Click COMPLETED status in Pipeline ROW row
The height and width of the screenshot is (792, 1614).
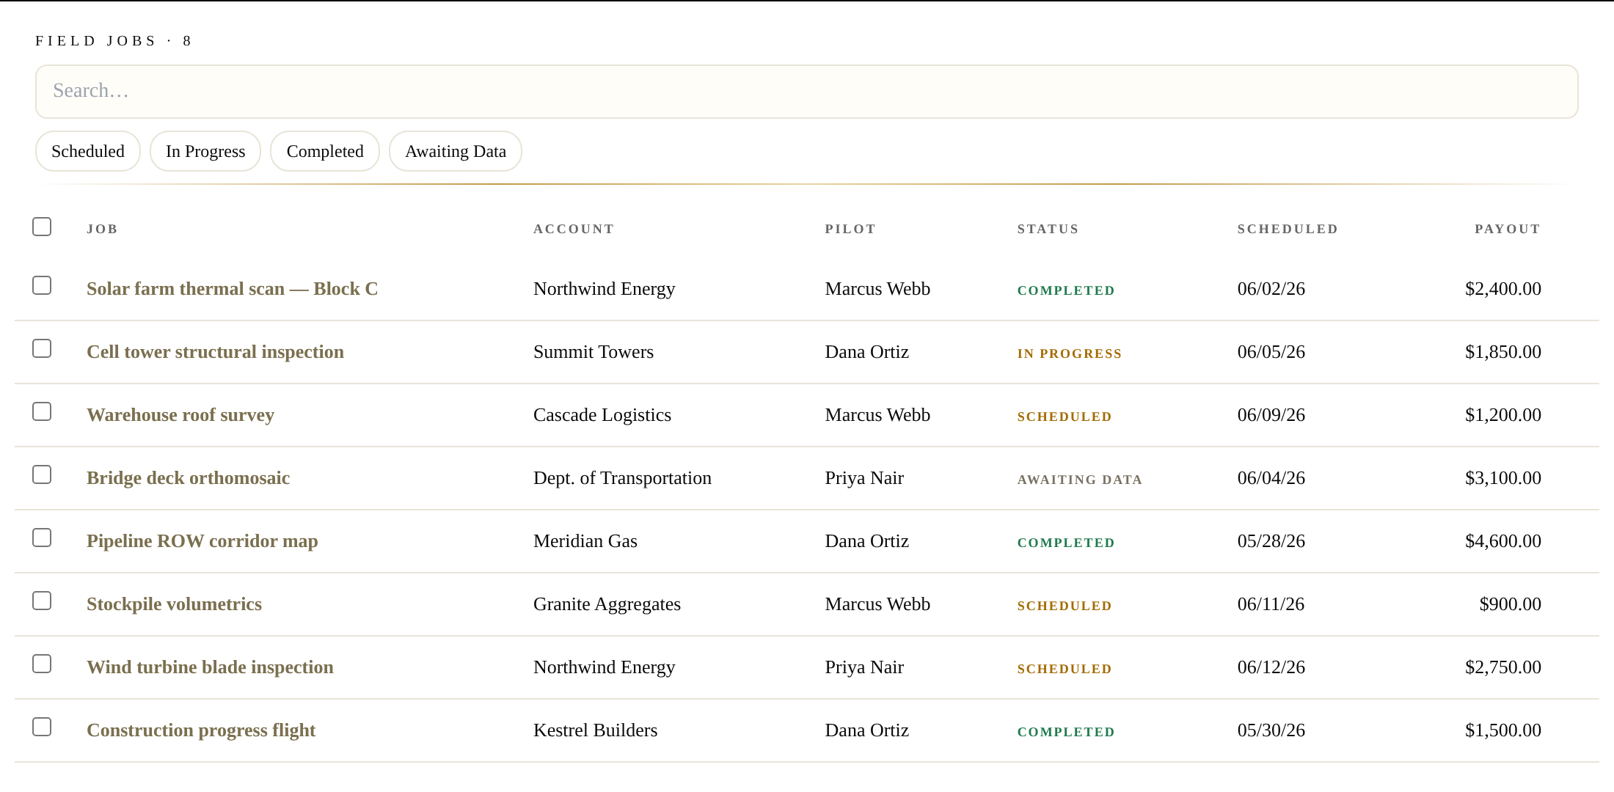[x=1066, y=543]
